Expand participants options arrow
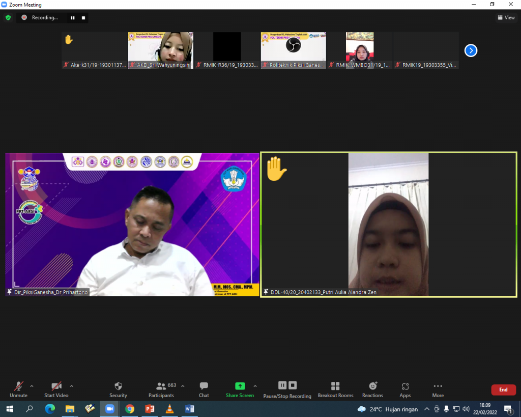This screenshot has height=417, width=521. (x=183, y=386)
